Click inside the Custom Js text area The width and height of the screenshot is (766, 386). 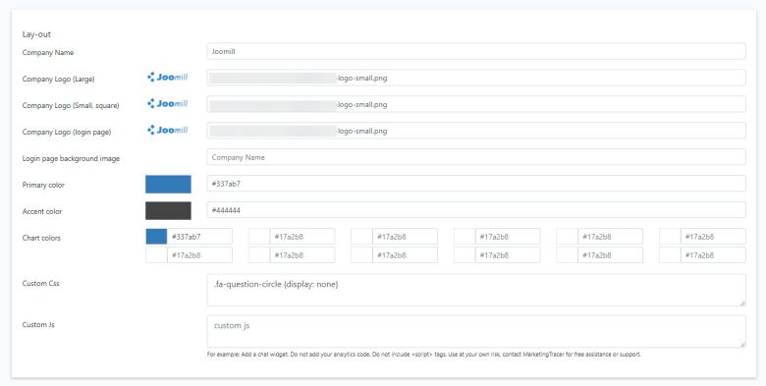click(x=476, y=331)
